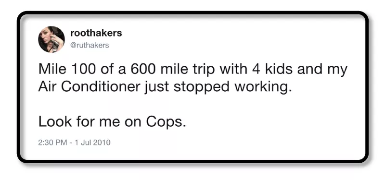Click the 1 Jul 2010 date
The image size is (385, 180).
(x=92, y=143)
